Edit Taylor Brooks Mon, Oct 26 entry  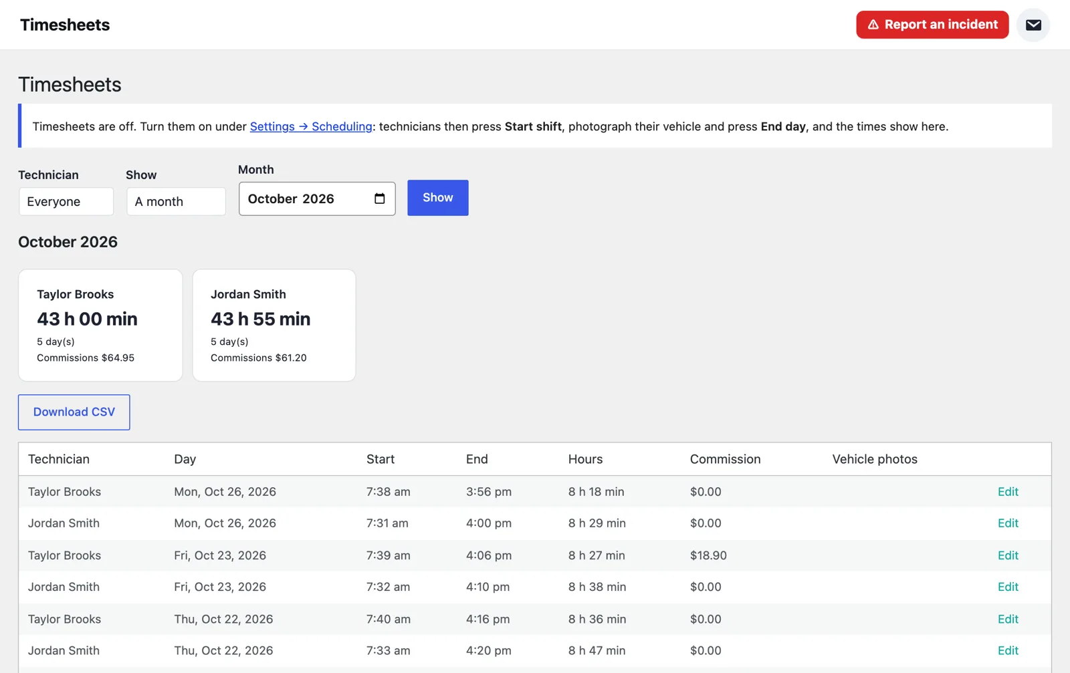tap(1008, 492)
